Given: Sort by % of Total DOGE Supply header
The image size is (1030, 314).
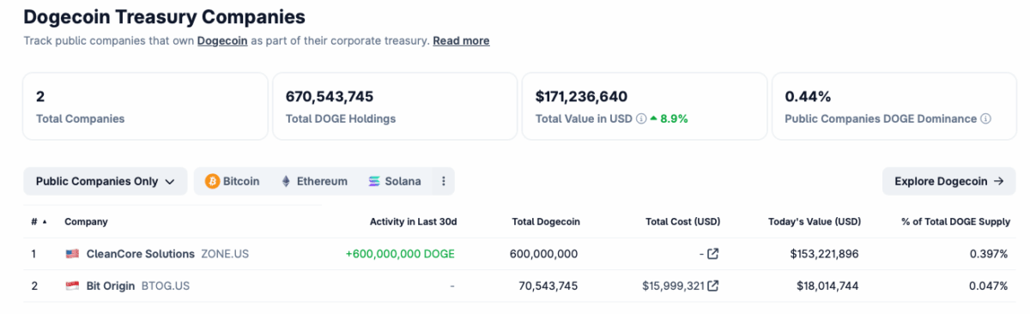Looking at the screenshot, I should 955,222.
